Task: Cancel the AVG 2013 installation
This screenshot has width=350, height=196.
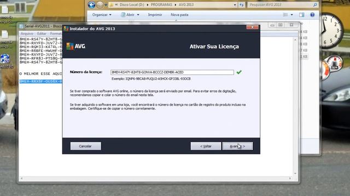Action: (x=85, y=146)
